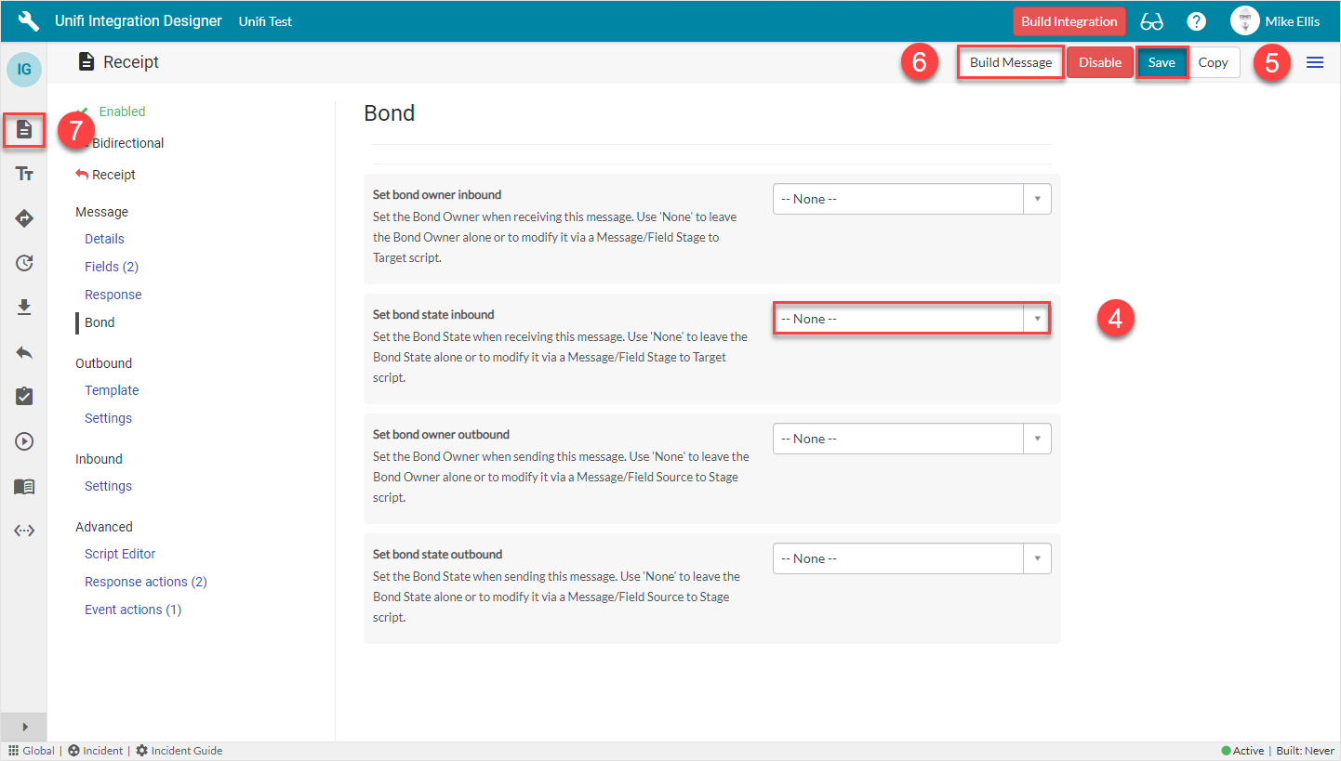
Task: Open the clipboard checklist icon in the sidebar
Action: tap(23, 397)
